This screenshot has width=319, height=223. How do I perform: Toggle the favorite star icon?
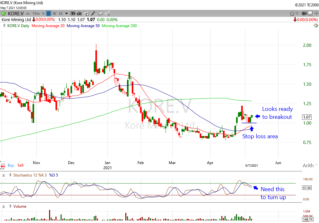292,14
